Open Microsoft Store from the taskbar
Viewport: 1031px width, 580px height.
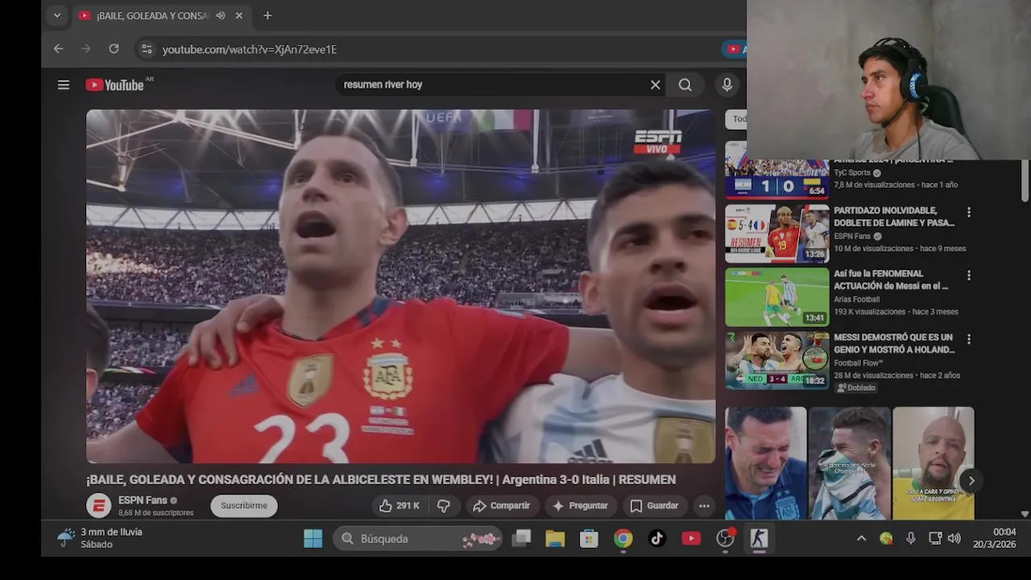point(589,538)
